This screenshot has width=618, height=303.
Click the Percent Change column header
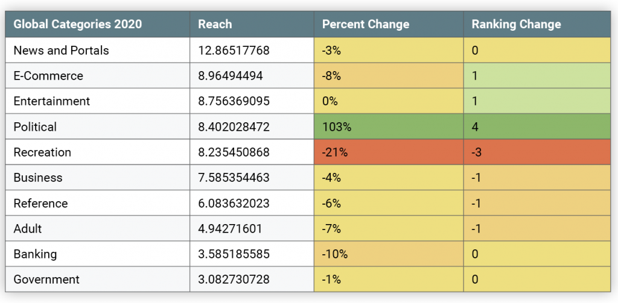366,25
